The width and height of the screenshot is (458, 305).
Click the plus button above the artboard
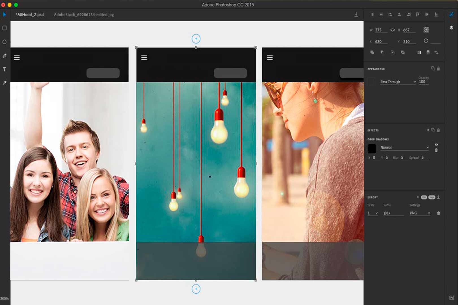[196, 39]
